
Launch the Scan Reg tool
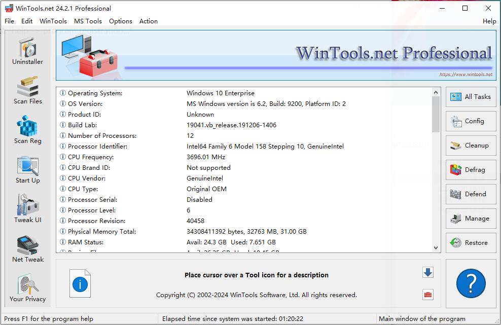[x=27, y=131]
